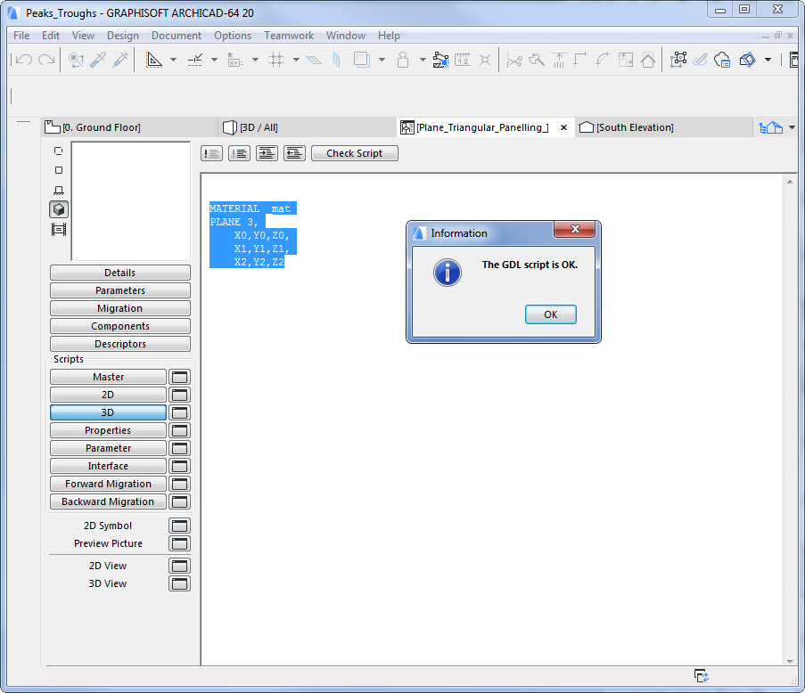Click the script editor scrollbar down arrow
Screen dimensions: 805x693
pos(790,661)
